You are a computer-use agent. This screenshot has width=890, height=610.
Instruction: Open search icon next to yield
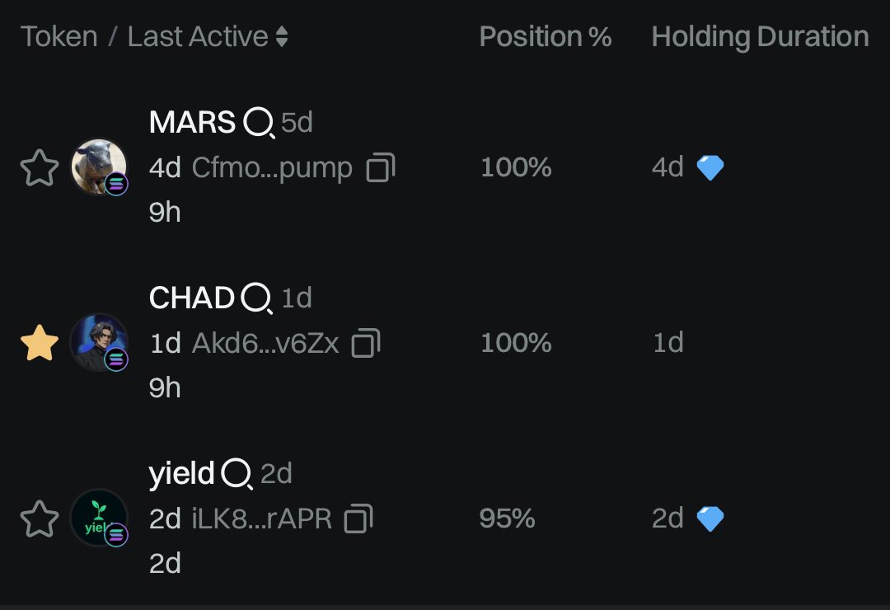click(237, 474)
